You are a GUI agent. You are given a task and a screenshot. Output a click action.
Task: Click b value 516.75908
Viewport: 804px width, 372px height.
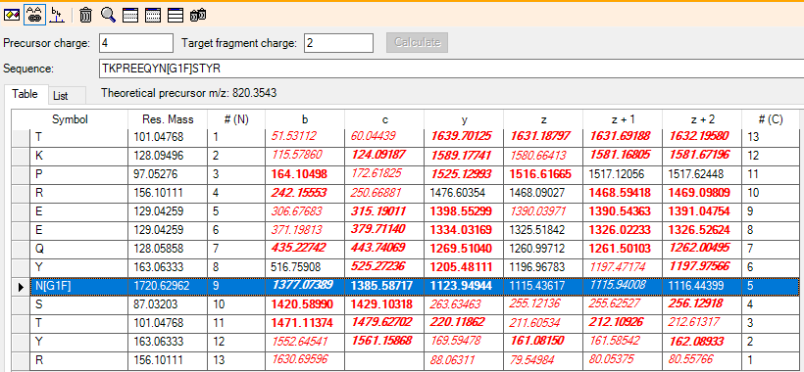pos(305,267)
